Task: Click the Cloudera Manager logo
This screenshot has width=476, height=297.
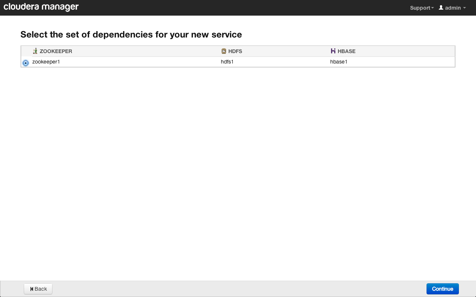Action: 41,7
